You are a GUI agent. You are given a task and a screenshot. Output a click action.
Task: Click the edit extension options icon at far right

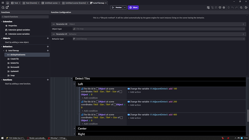[246, 8]
